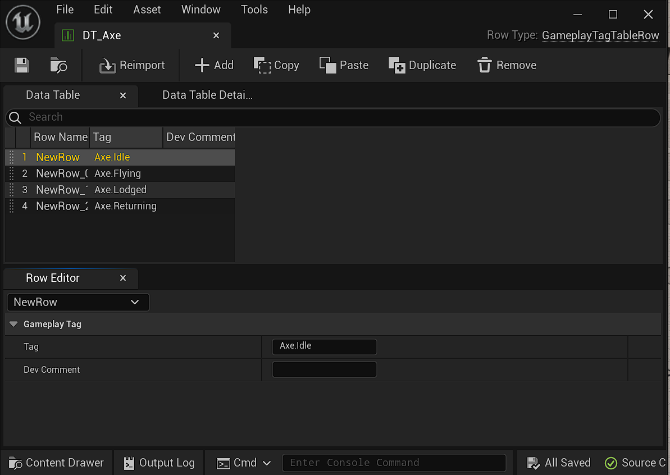Reimport the data table
This screenshot has width=670, height=475.
click(x=131, y=65)
